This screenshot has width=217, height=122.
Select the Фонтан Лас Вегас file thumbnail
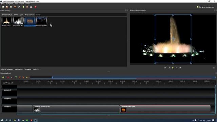tap(18, 22)
